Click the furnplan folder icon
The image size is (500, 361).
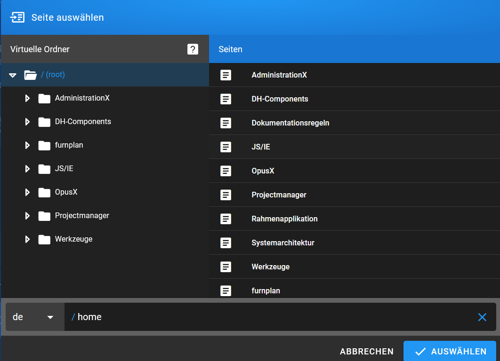click(44, 145)
